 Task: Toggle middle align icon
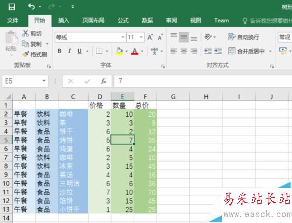tap(184, 37)
